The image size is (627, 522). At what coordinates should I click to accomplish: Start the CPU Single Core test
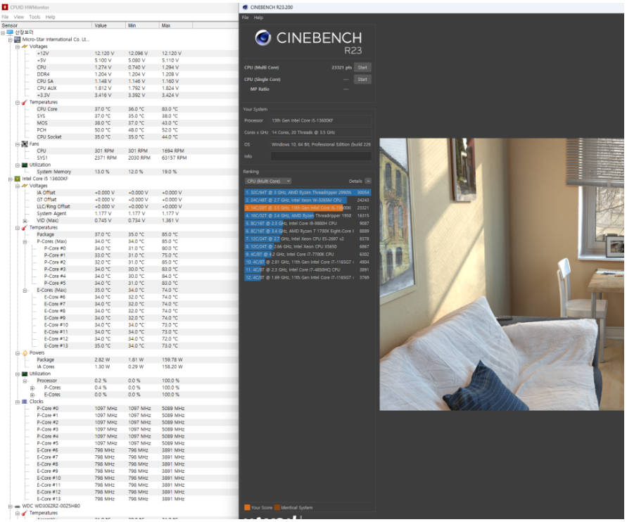tap(362, 79)
